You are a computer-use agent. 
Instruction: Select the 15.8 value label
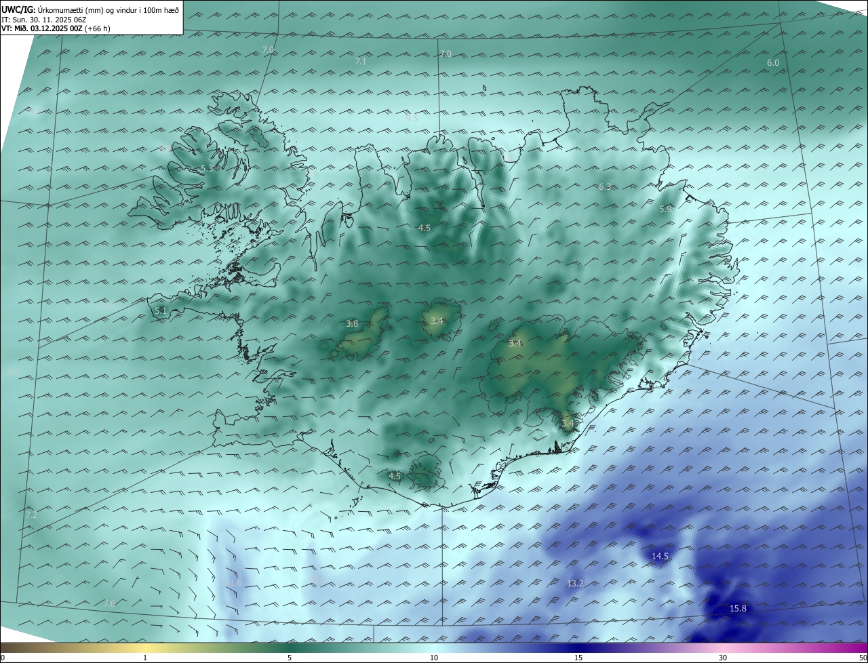pyautogui.click(x=738, y=608)
